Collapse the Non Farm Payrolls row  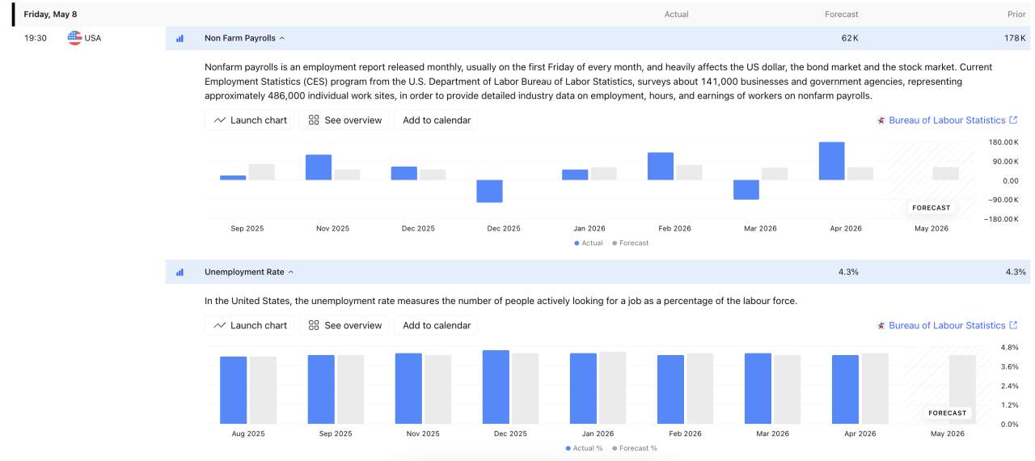point(281,38)
